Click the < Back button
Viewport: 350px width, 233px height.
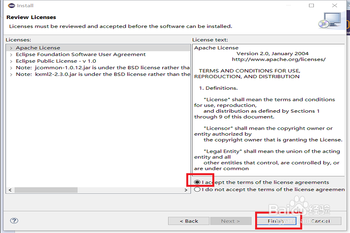pos(189,221)
